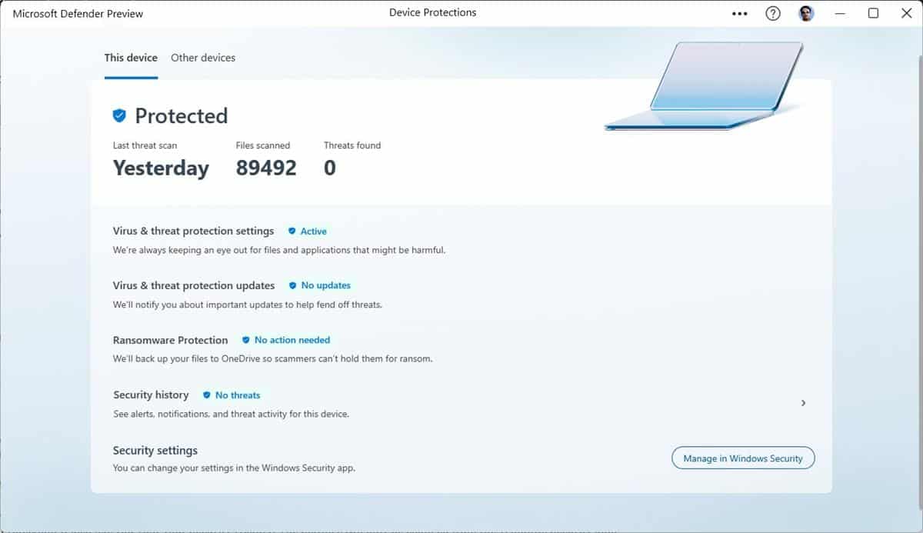Open Virus & threat protection updates
923x533 pixels.
193,285
